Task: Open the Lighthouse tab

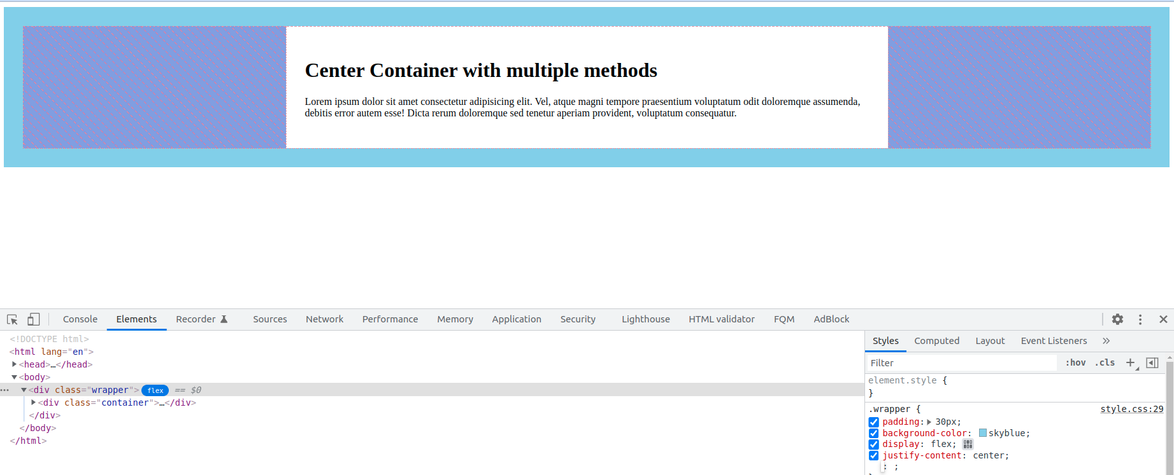Action: [x=645, y=319]
